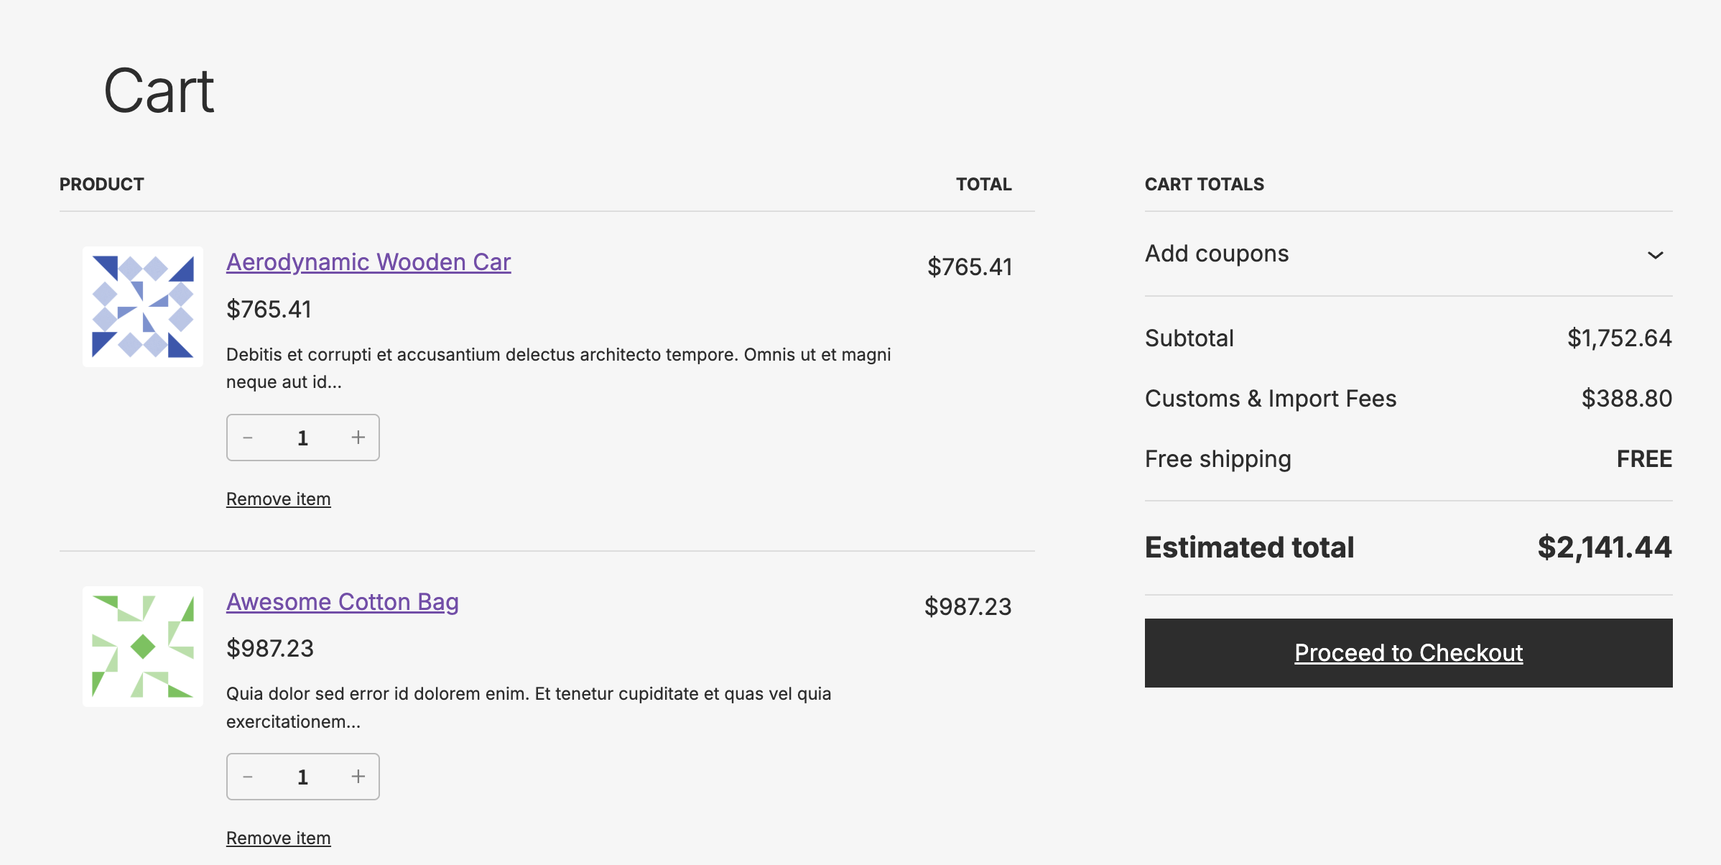Click the Customs & Import Fees label

1270,399
